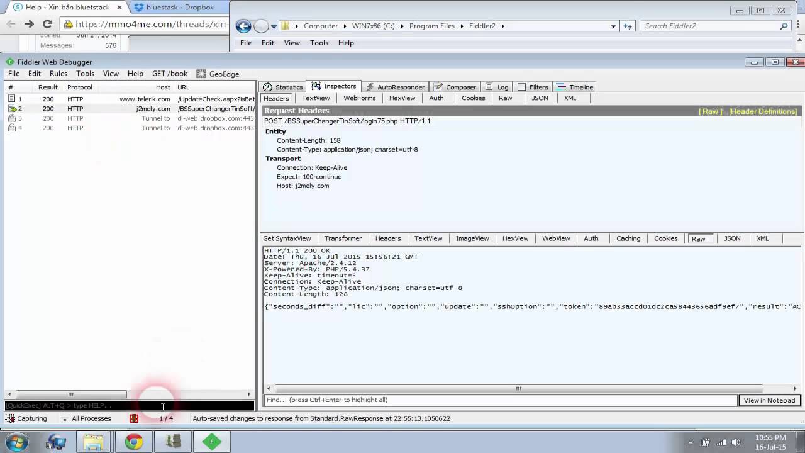Open the Tools menu in Fiddler

coord(85,74)
